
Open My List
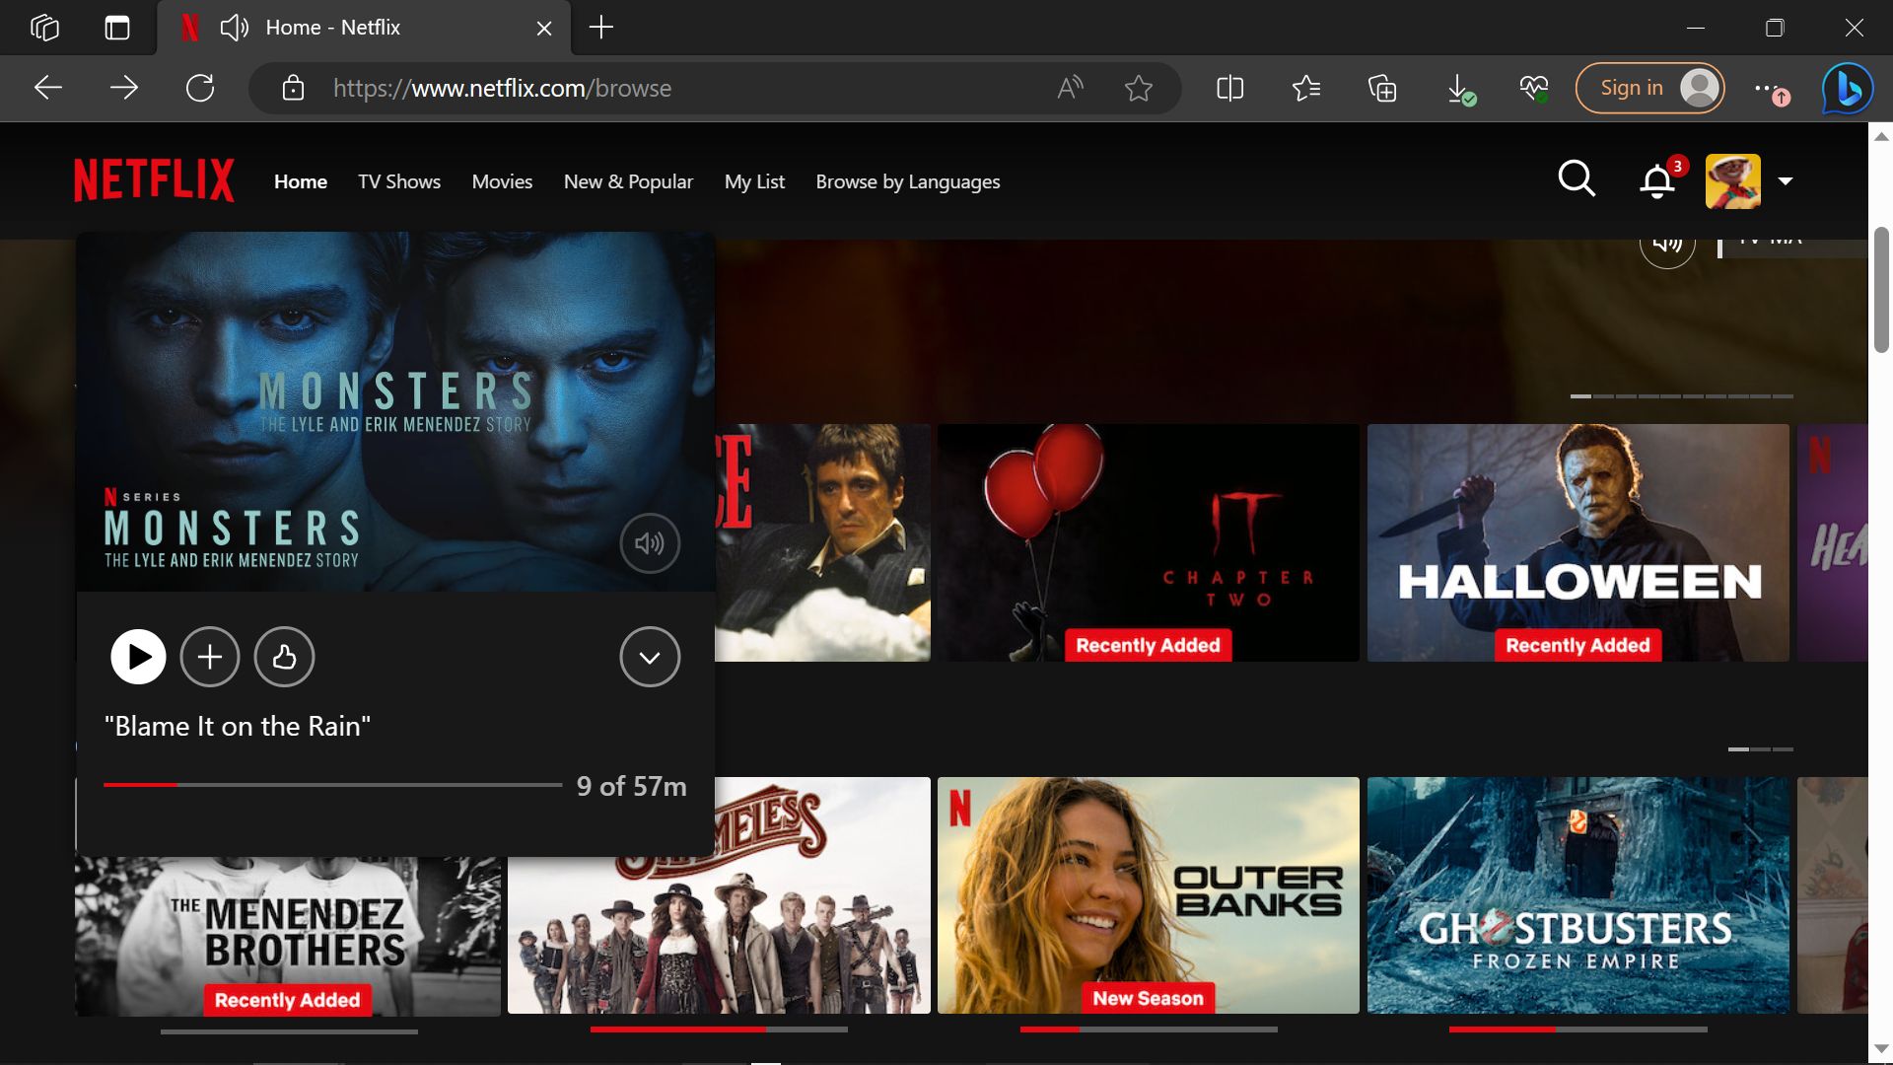pos(754,181)
